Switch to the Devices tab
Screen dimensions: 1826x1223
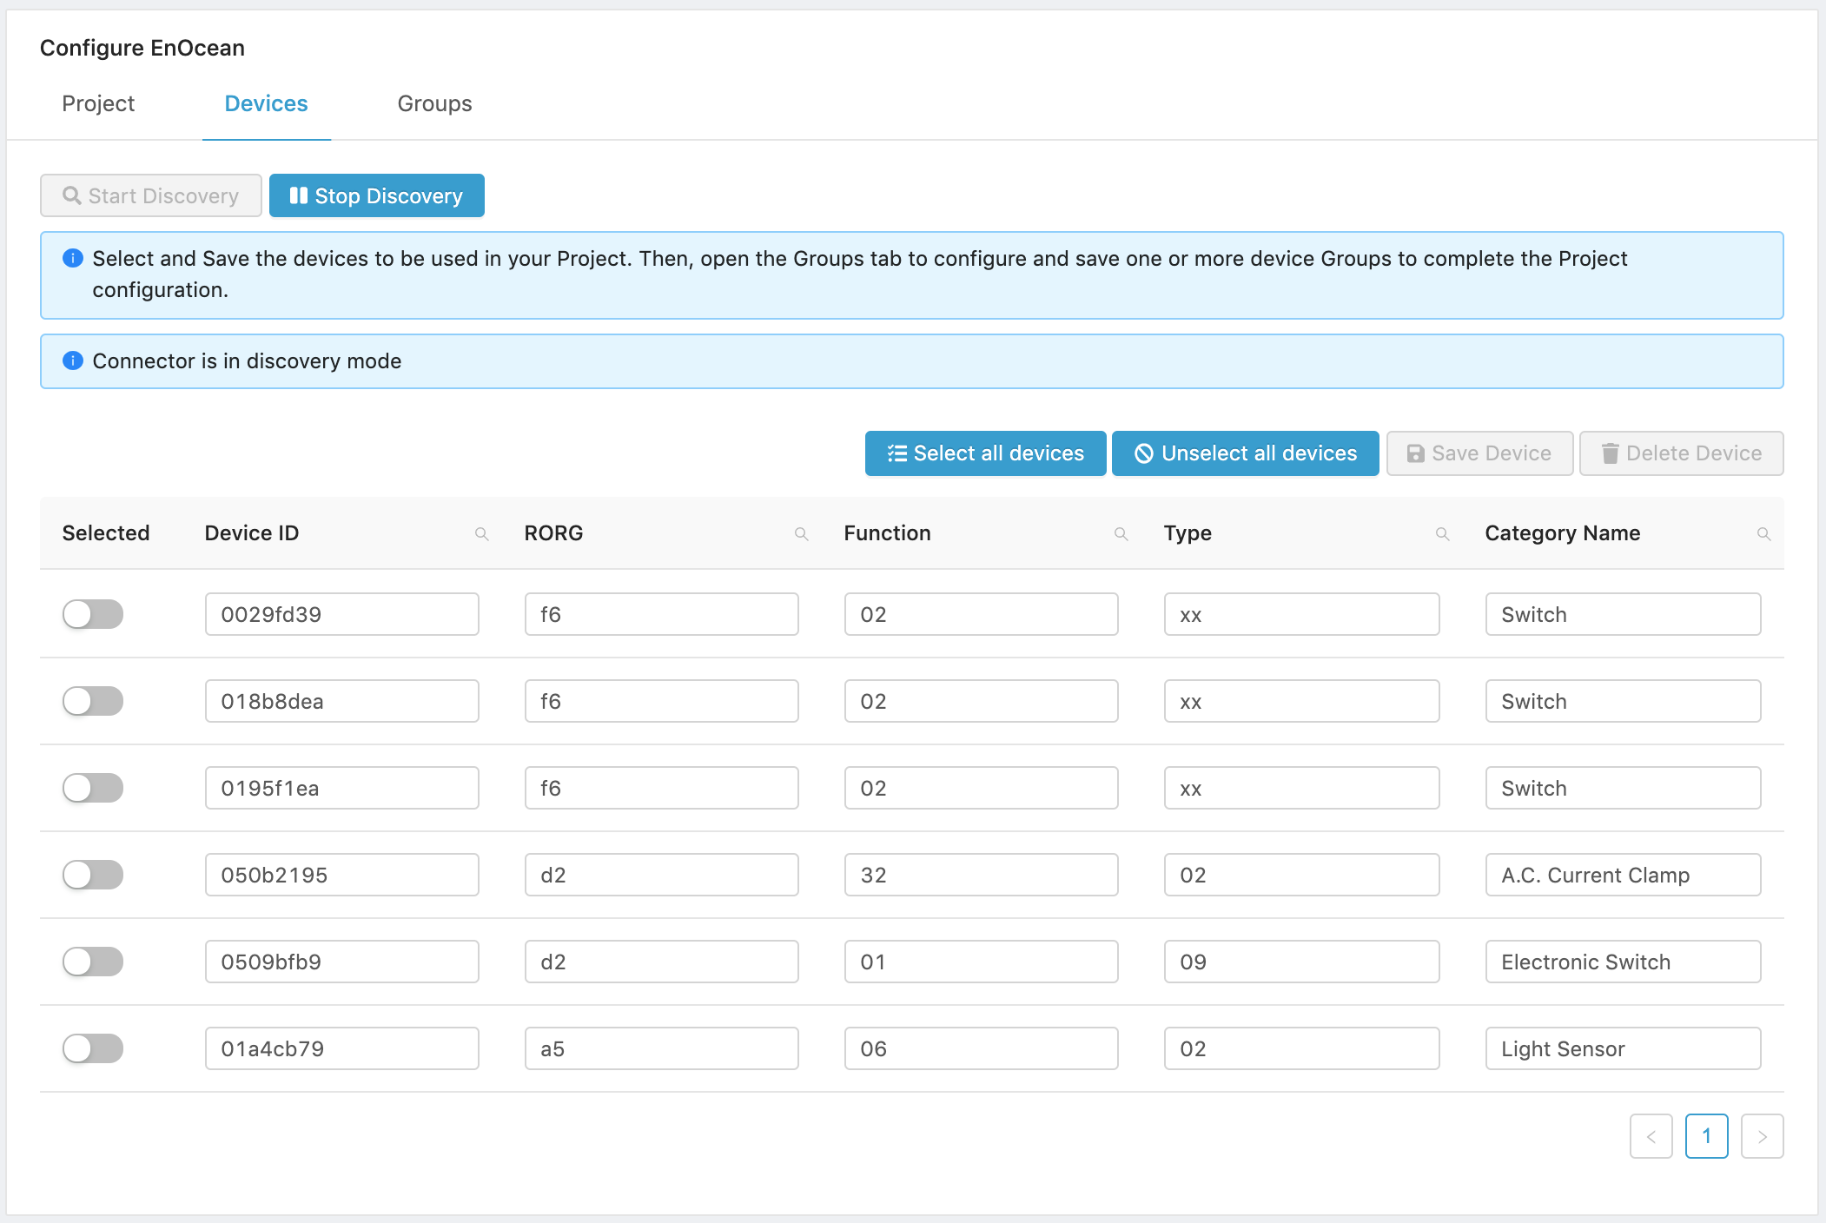[266, 103]
